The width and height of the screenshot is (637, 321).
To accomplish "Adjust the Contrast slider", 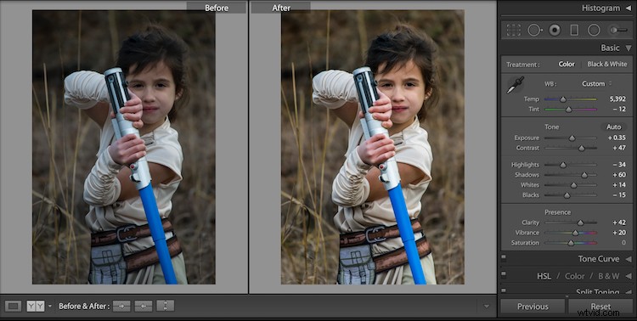I will 581,149.
